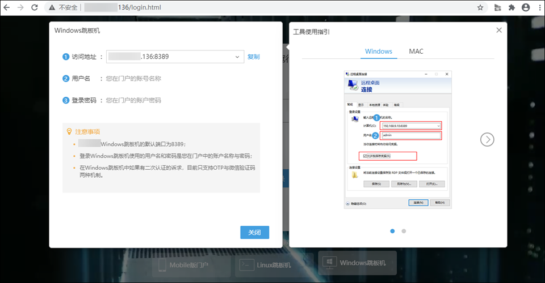Screen dimensions: 545x283
Task: Click the 关闭 button
Action: click(x=254, y=233)
